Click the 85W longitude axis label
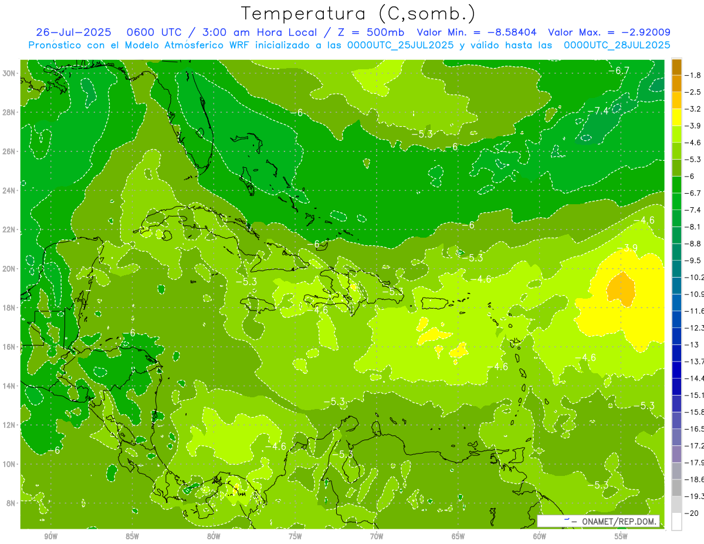The width and height of the screenshot is (704, 544). coord(132,536)
